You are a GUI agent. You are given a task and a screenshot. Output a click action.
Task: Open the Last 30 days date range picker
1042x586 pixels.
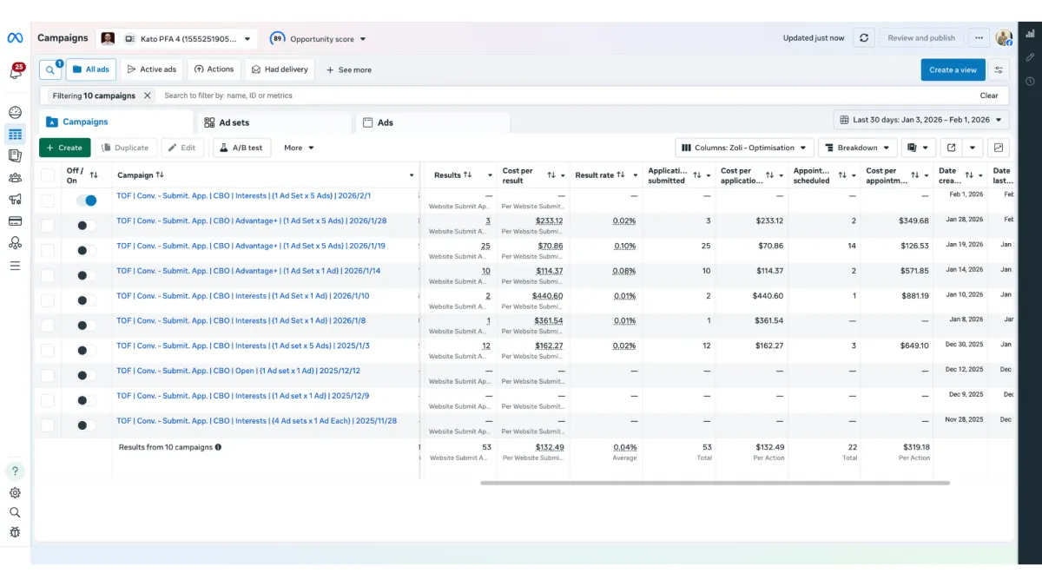tap(921, 120)
